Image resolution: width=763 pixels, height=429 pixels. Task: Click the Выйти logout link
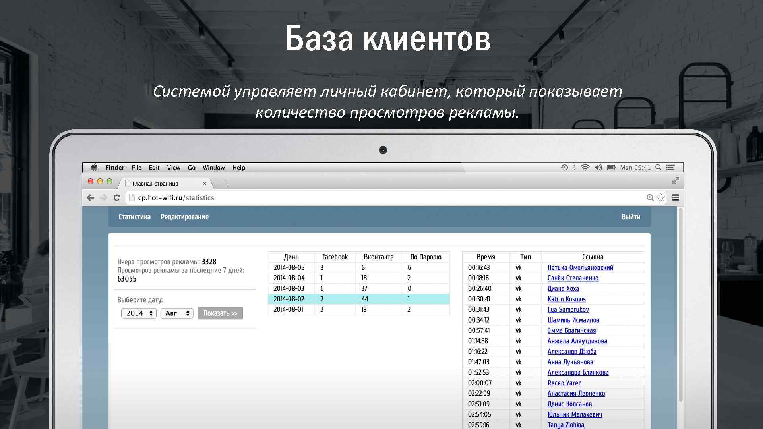tap(631, 217)
